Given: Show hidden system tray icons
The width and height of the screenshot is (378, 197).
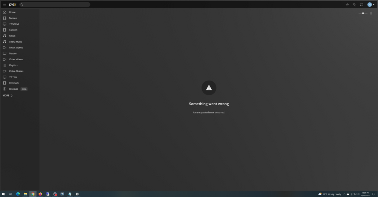Looking at the screenshot, I should 344,194.
